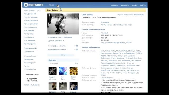Go to Моя Страница in sidebar
The height and width of the screenshot is (95, 169).
pos(30,11)
